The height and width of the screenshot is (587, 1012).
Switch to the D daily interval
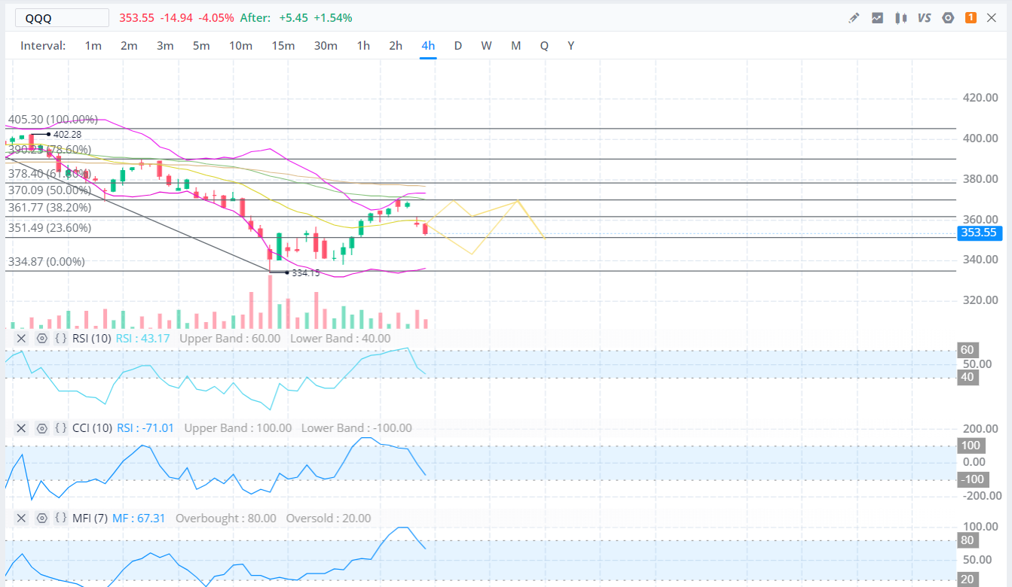[457, 46]
